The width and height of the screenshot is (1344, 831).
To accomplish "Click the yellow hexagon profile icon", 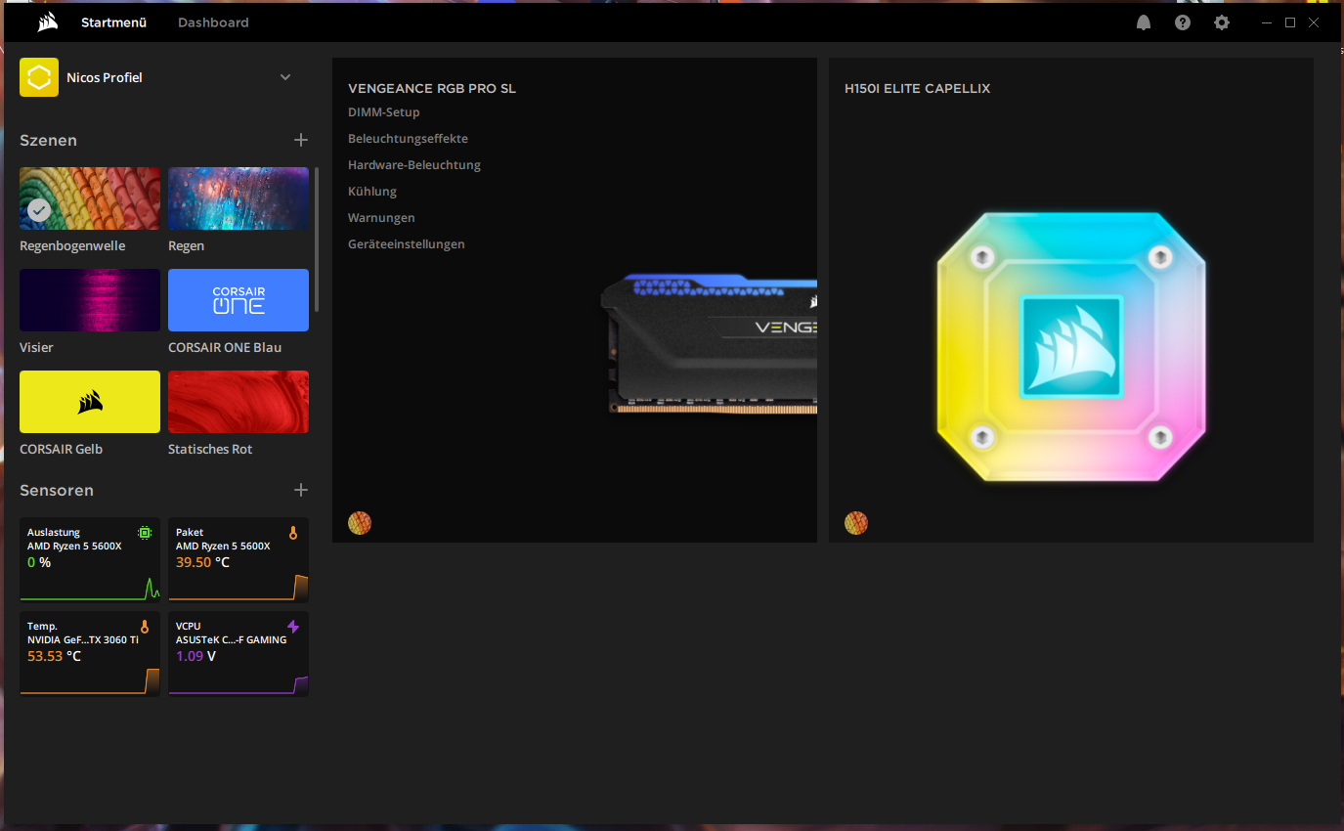I will [39, 77].
